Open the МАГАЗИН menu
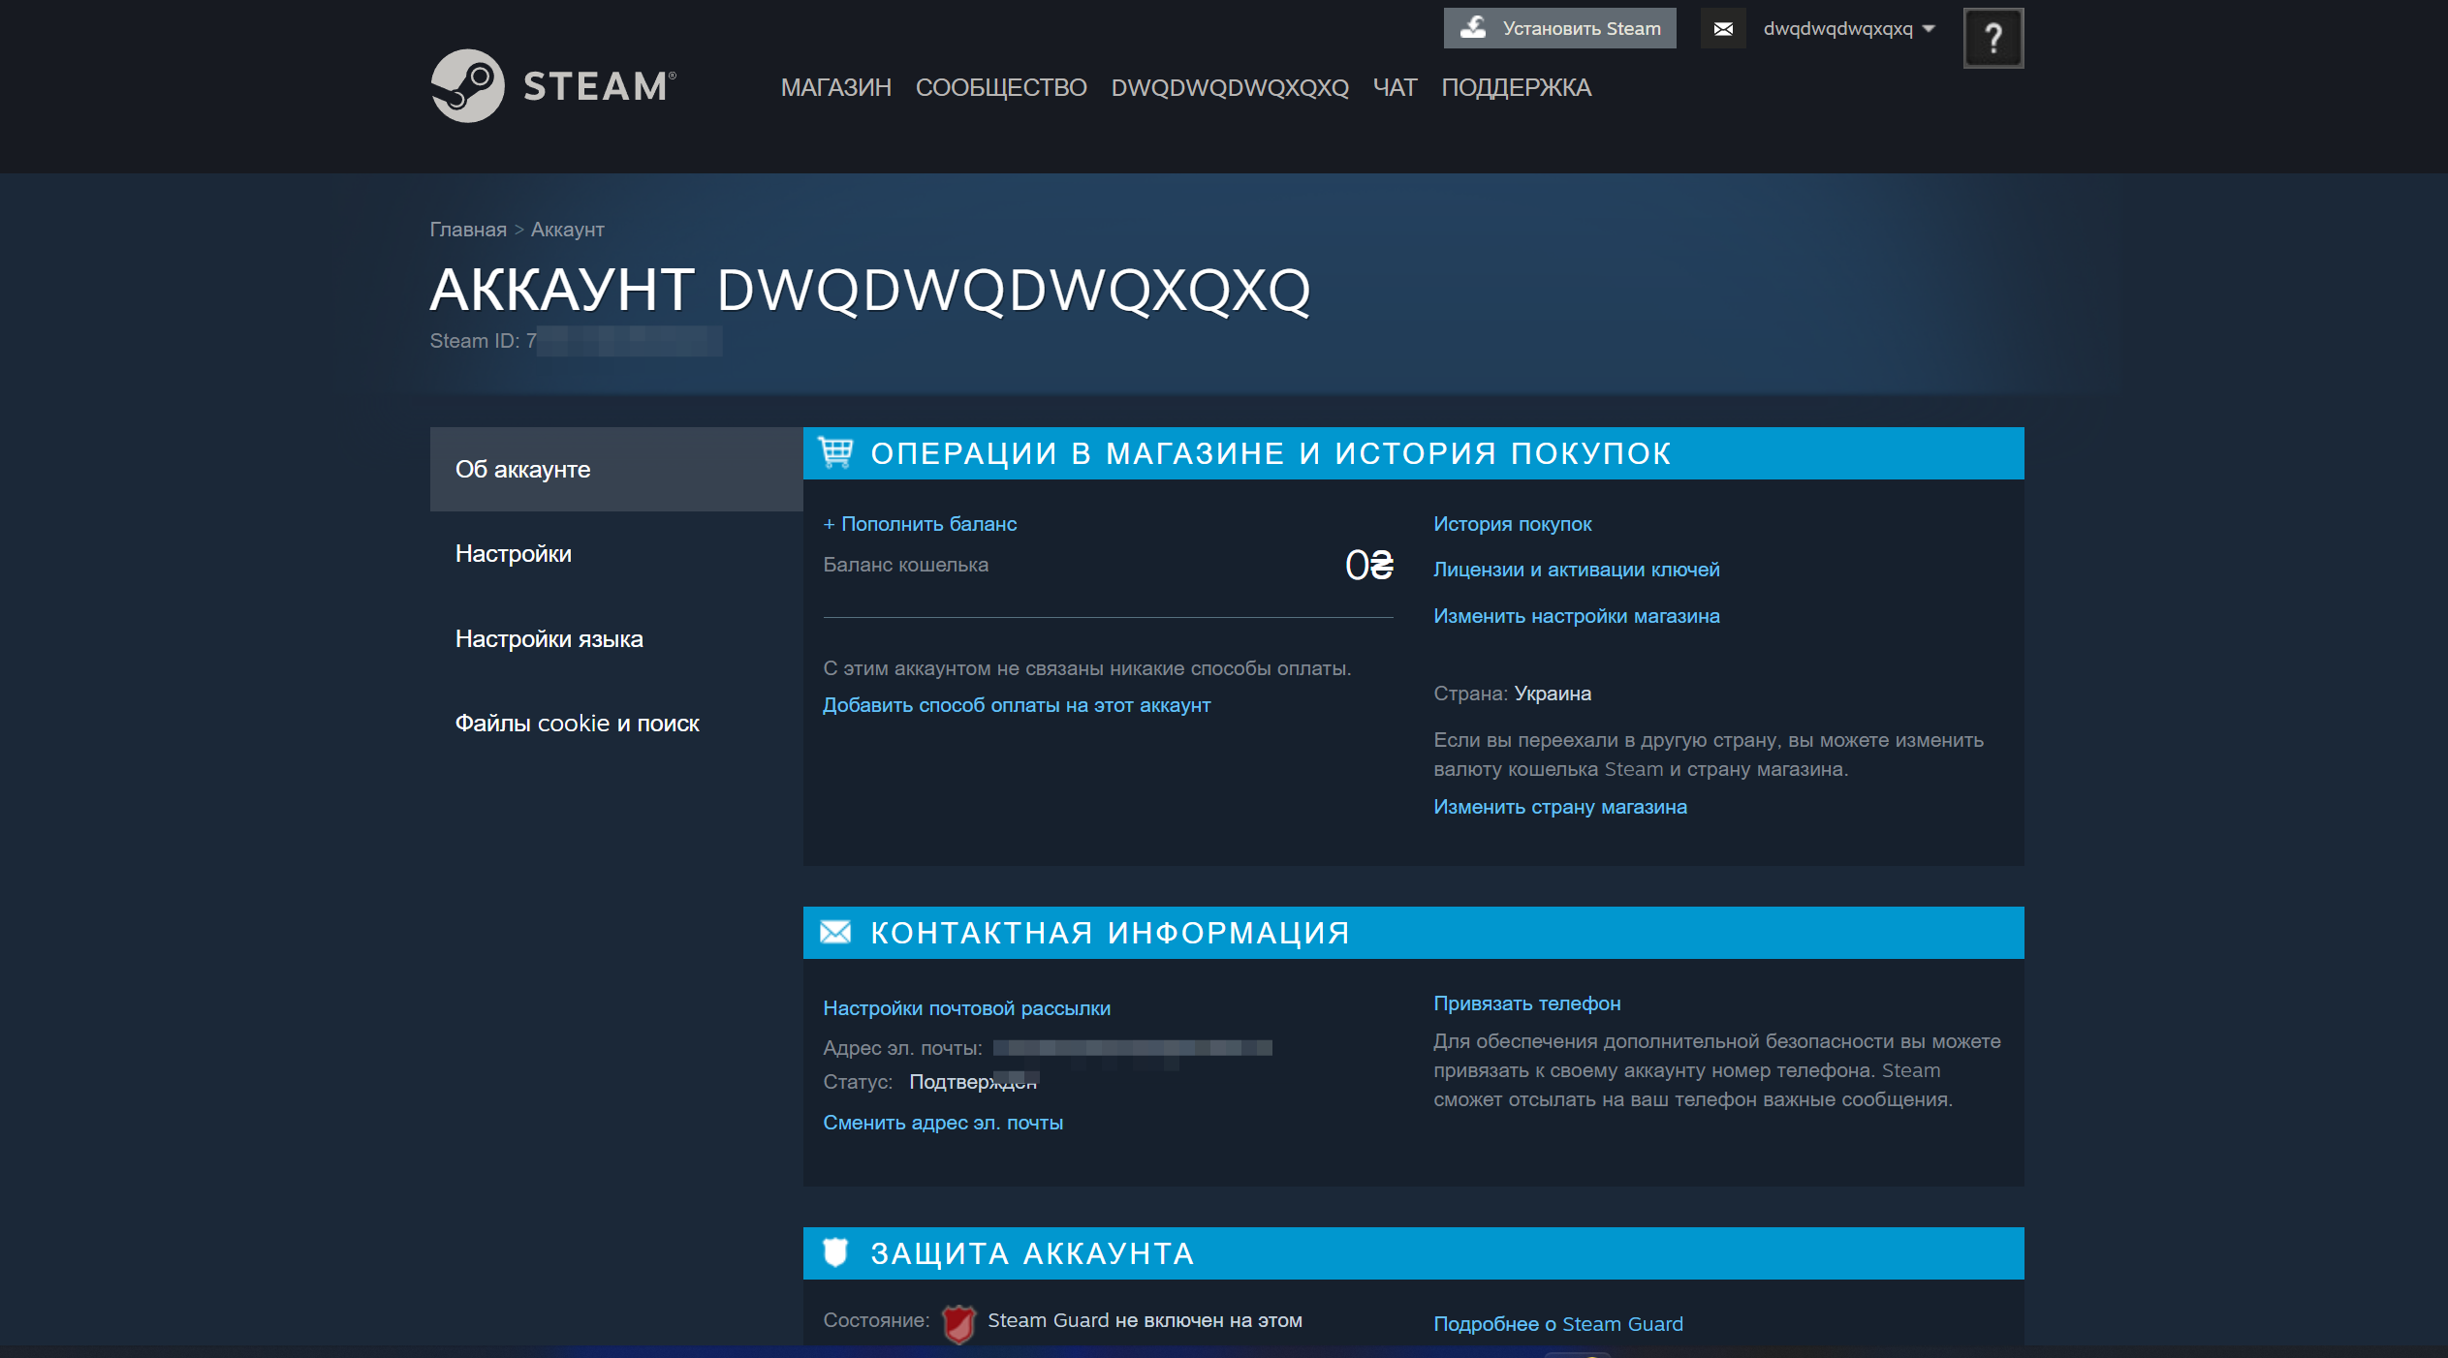Viewport: 2448px width, 1358px height. point(835,88)
